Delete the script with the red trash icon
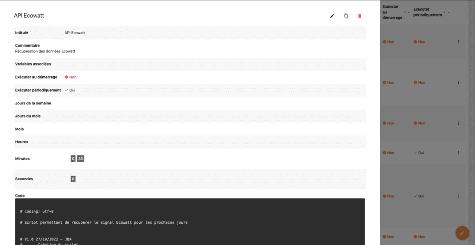This screenshot has height=245, width=475. point(359,16)
